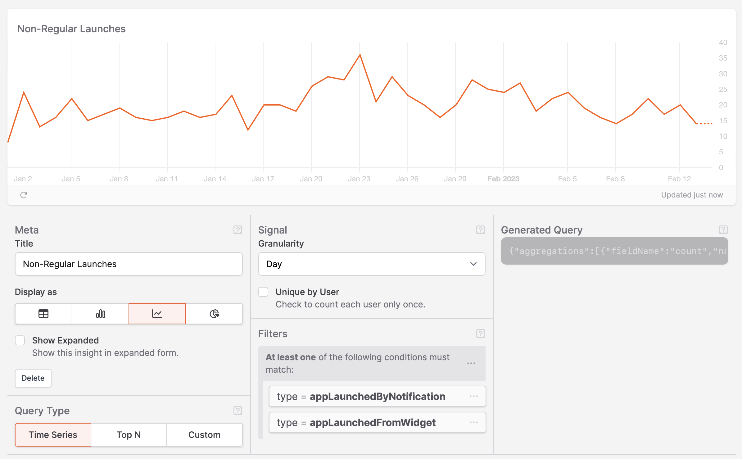The image size is (742, 459).
Task: Open help icon for Signal section
Action: (480, 230)
